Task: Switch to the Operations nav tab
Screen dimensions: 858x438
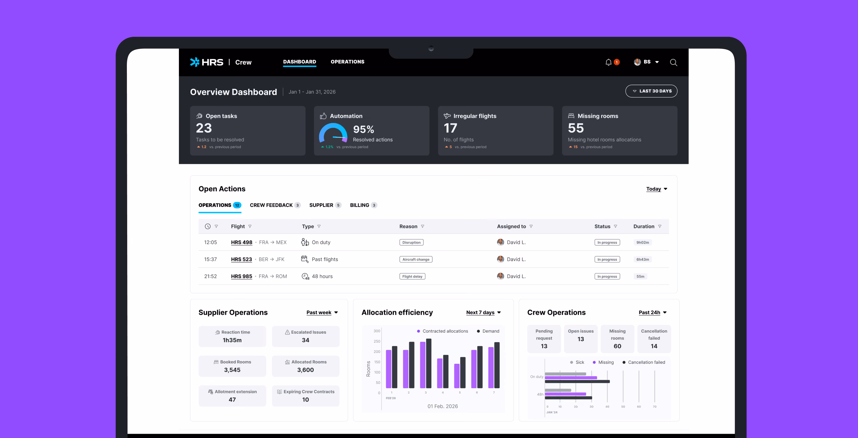Action: (347, 62)
